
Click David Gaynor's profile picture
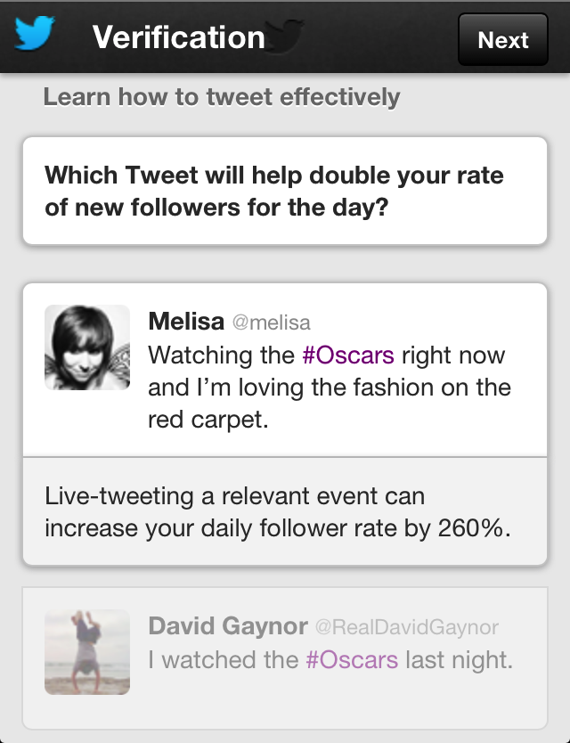coord(86,652)
